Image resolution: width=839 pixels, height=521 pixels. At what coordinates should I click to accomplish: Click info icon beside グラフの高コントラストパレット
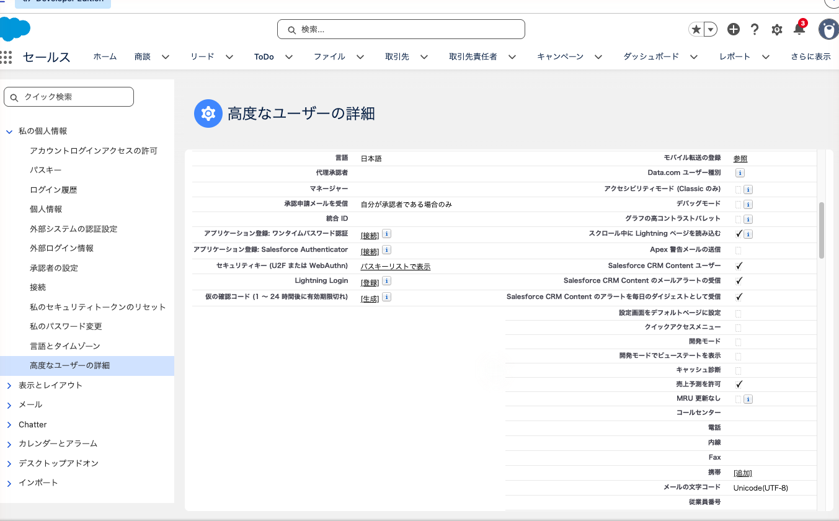coord(748,219)
